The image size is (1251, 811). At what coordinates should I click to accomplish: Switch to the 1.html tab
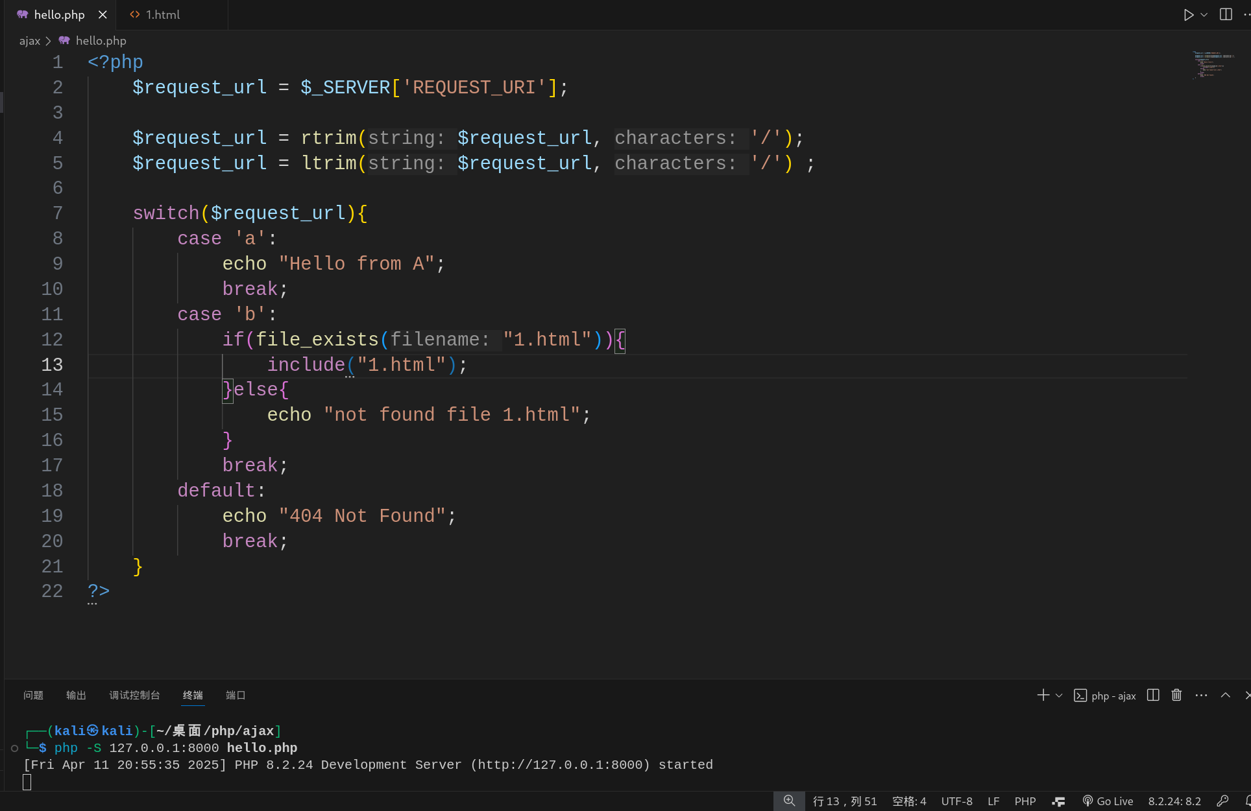[162, 15]
